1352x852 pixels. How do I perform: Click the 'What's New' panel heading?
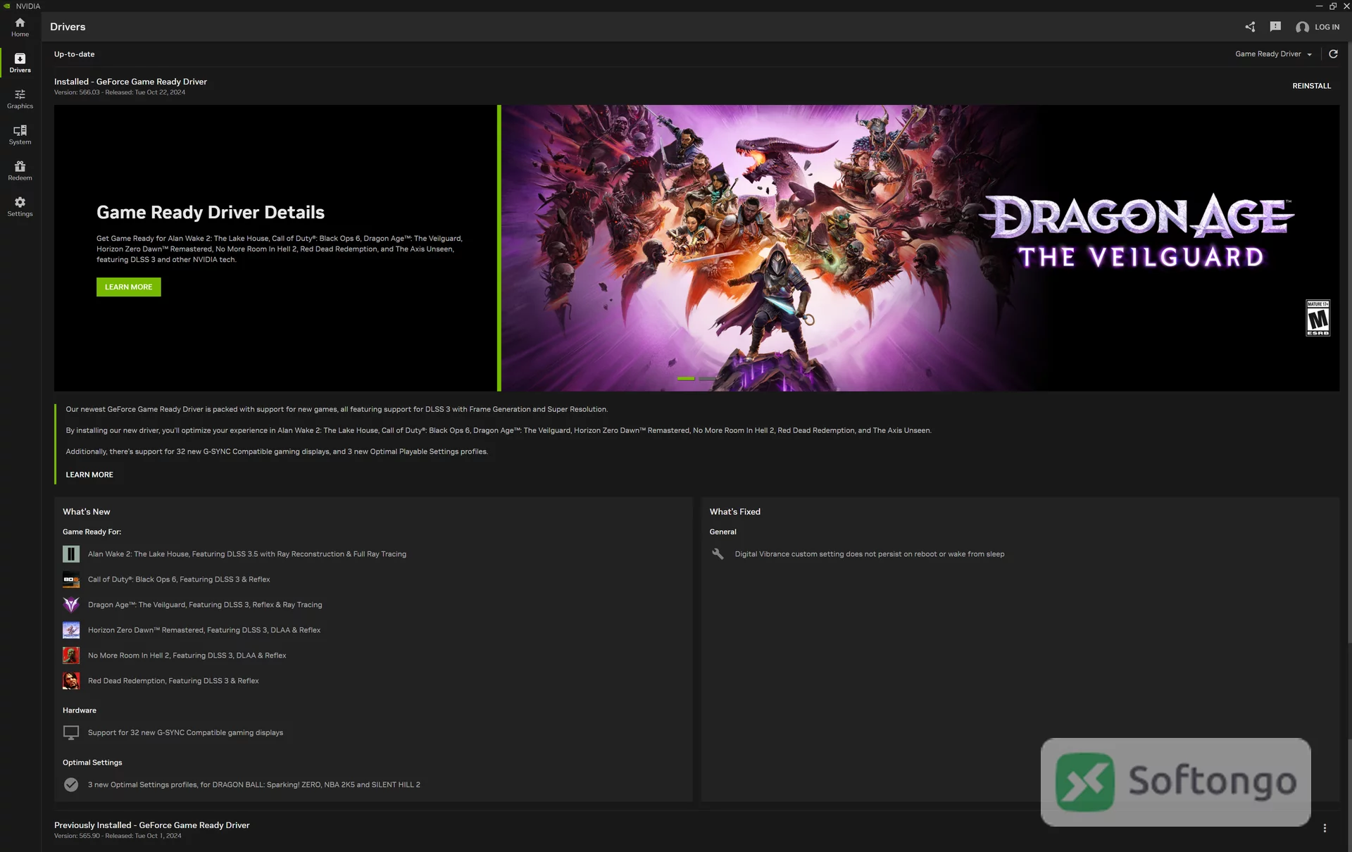[x=86, y=512]
